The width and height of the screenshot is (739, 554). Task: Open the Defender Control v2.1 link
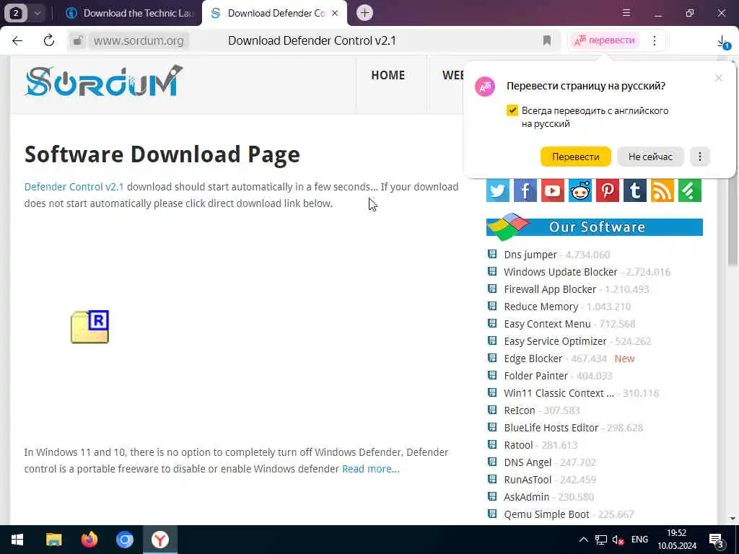pos(74,187)
